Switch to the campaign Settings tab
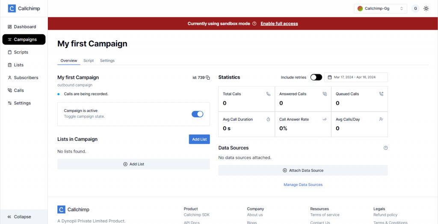 [x=107, y=60]
